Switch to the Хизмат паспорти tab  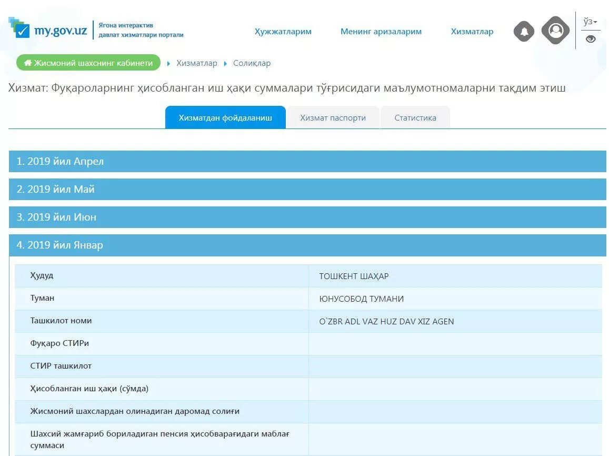tap(333, 118)
